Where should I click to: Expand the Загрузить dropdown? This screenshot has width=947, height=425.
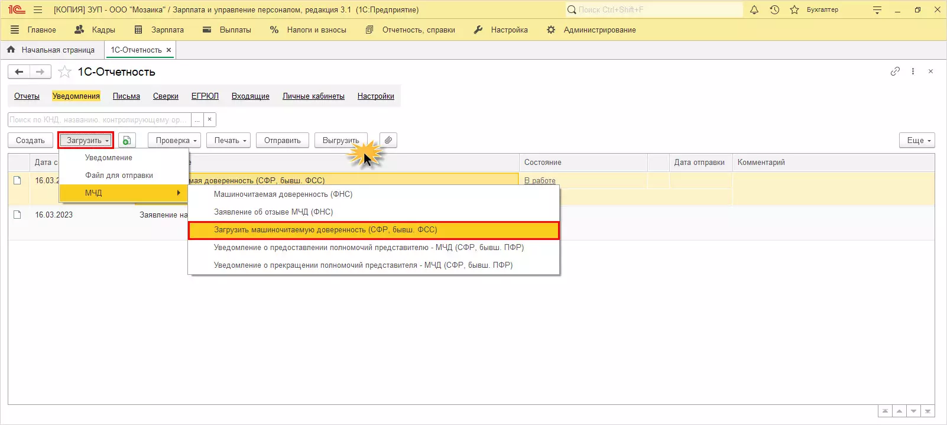coord(86,141)
